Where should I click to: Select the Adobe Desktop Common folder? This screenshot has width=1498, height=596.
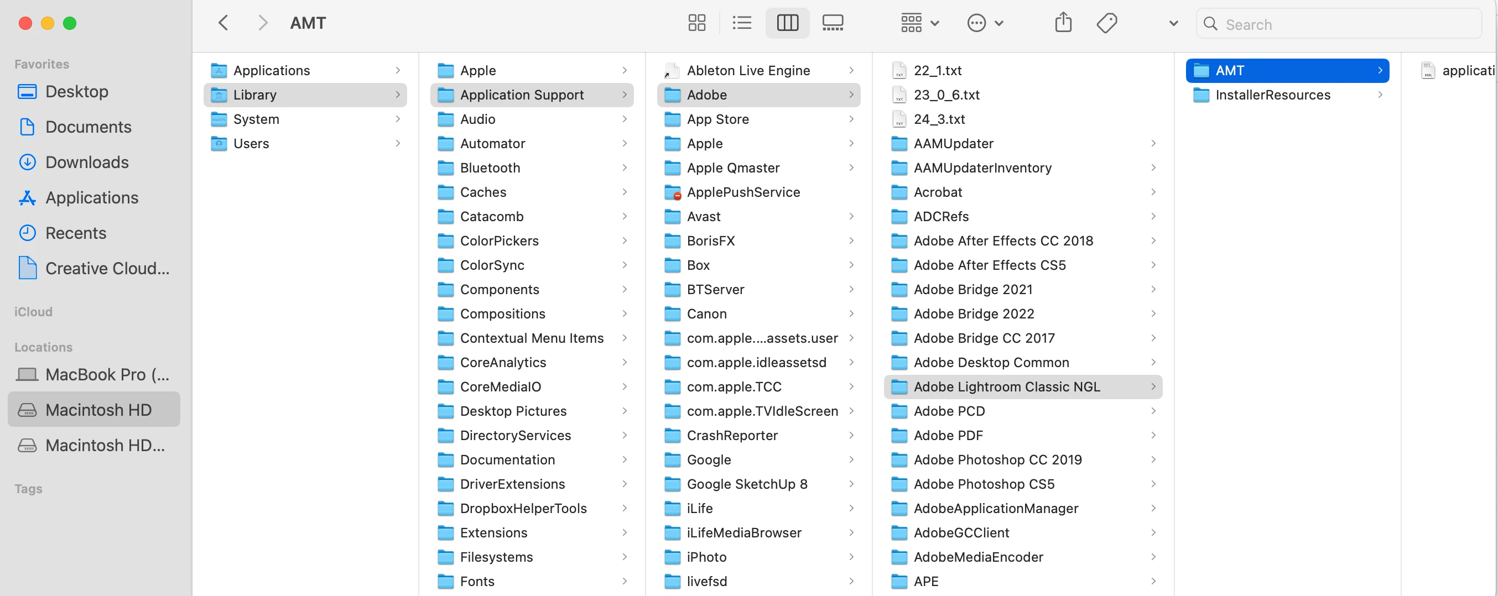pos(1023,363)
